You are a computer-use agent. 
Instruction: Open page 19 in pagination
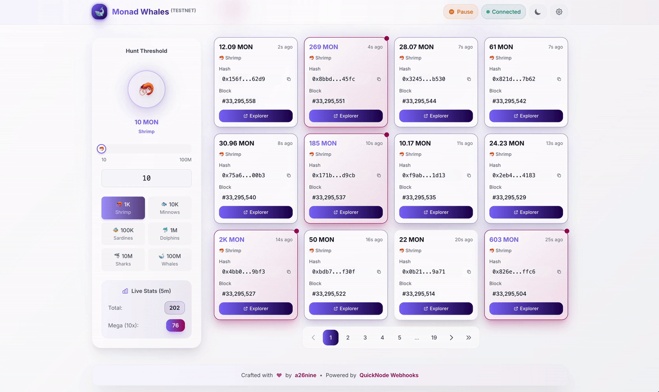tap(434, 338)
